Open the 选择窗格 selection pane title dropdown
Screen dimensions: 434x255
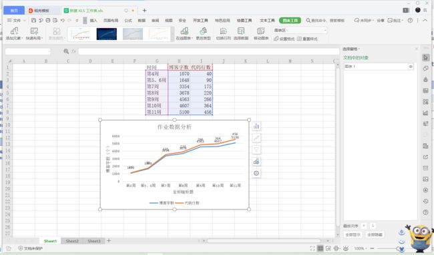[351, 49]
